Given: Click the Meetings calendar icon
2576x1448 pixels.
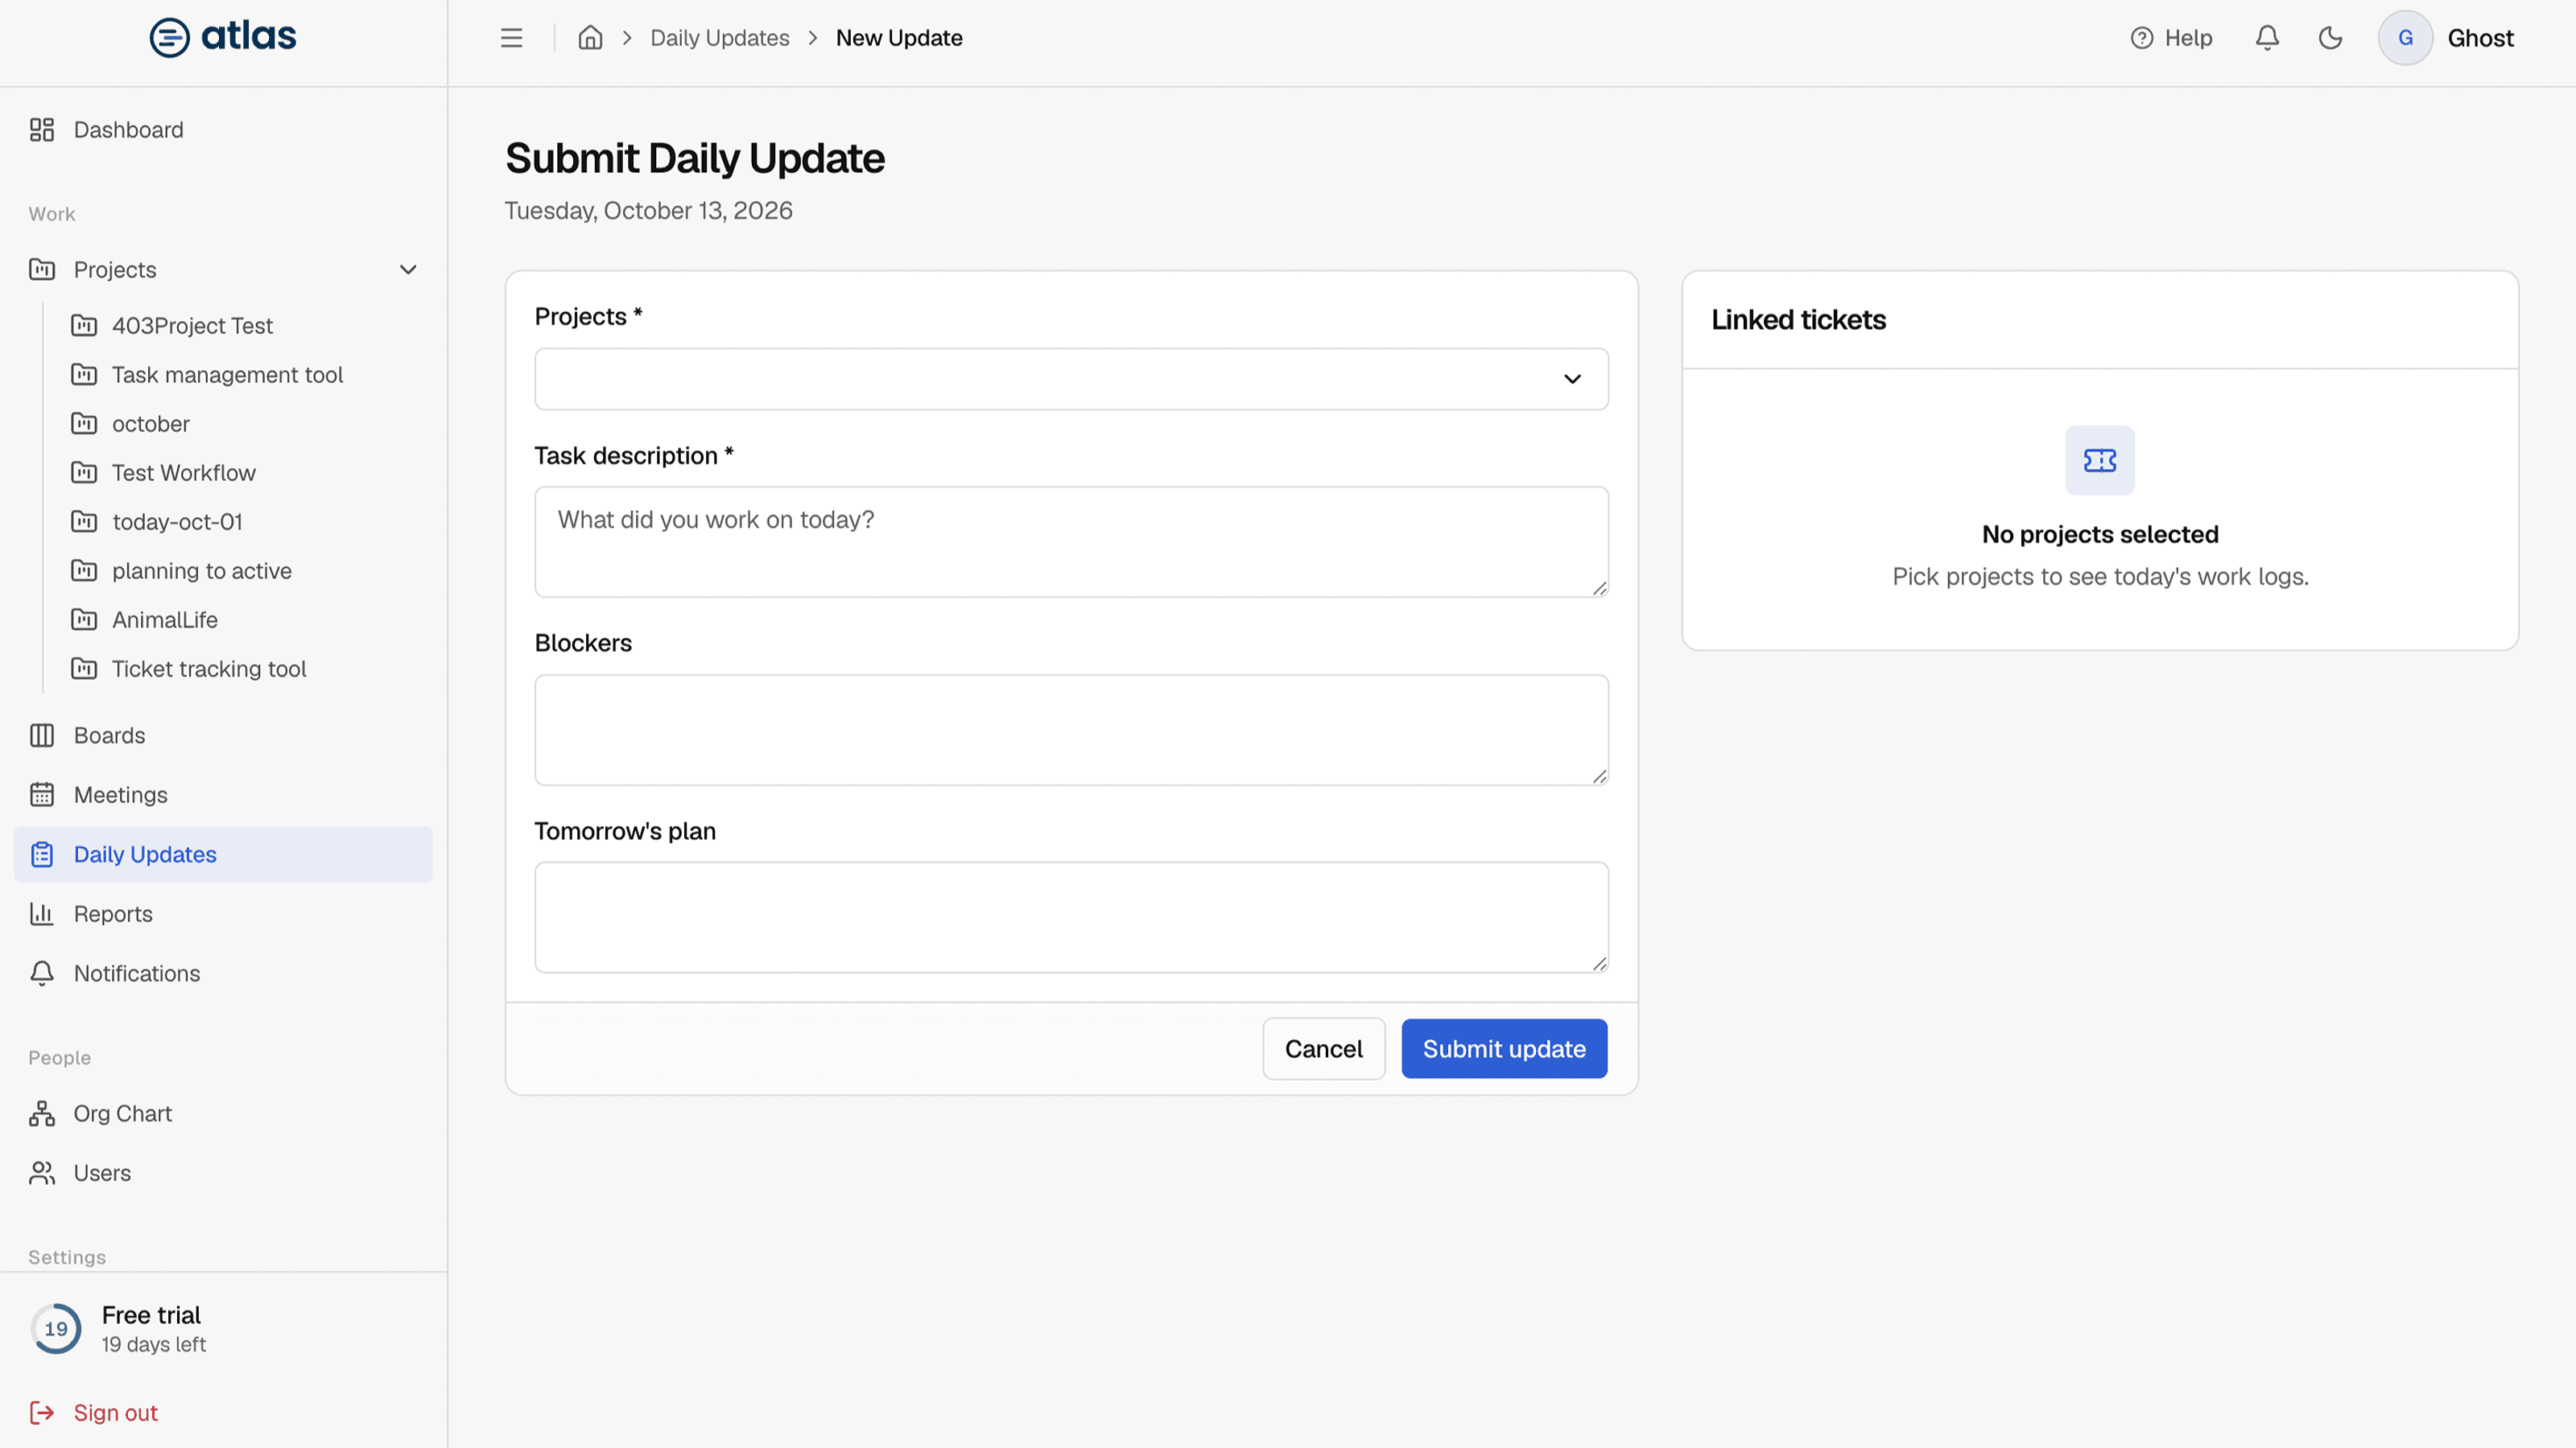Looking at the screenshot, I should click(42, 795).
